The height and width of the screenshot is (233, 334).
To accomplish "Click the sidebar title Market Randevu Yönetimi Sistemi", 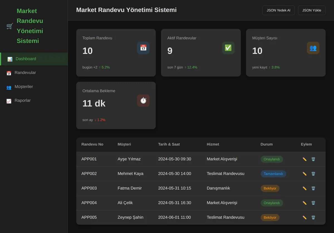I will point(30,26).
